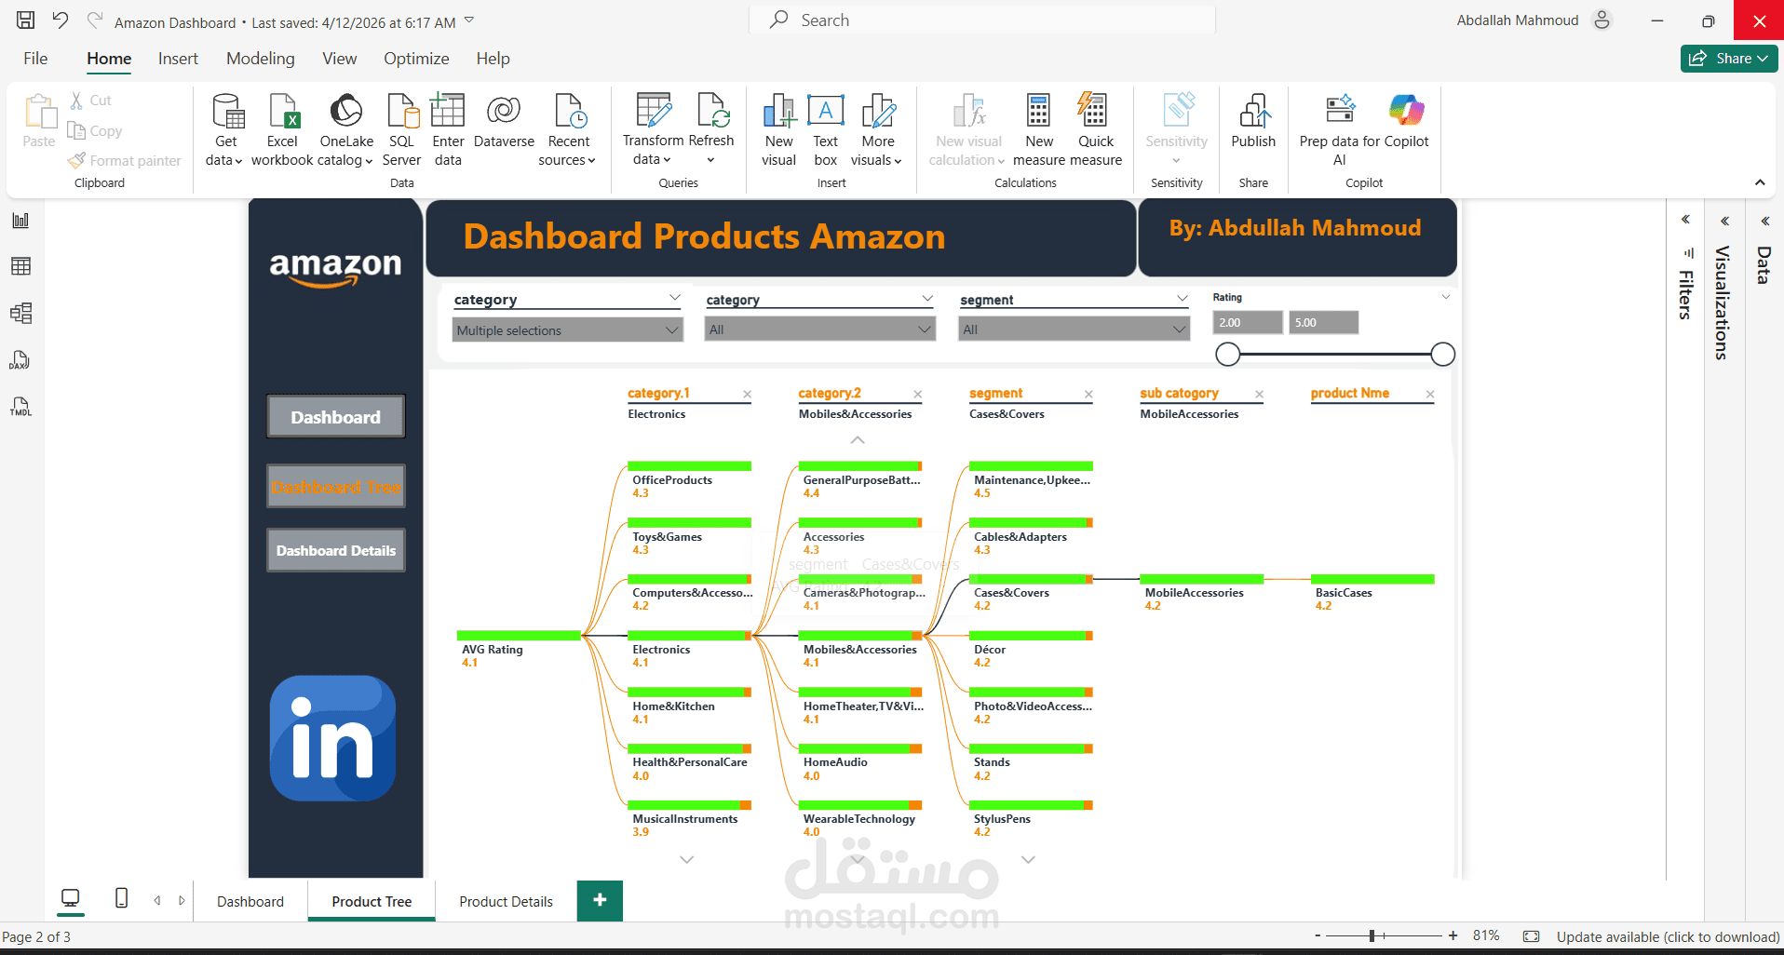The height and width of the screenshot is (955, 1784).
Task: Click the zoom slider handle
Action: (x=1372, y=935)
